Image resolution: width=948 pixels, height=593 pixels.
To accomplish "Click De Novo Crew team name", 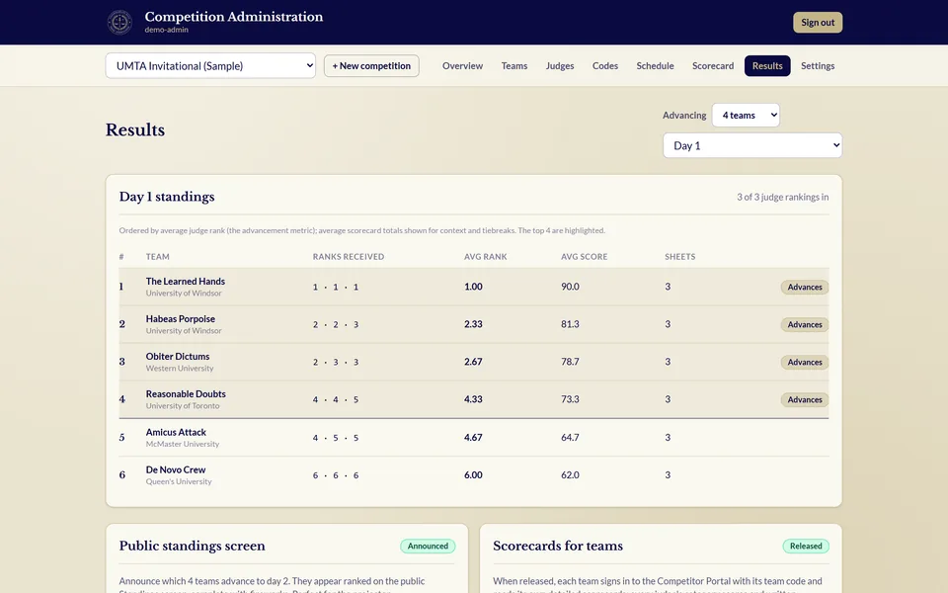I will click(176, 469).
